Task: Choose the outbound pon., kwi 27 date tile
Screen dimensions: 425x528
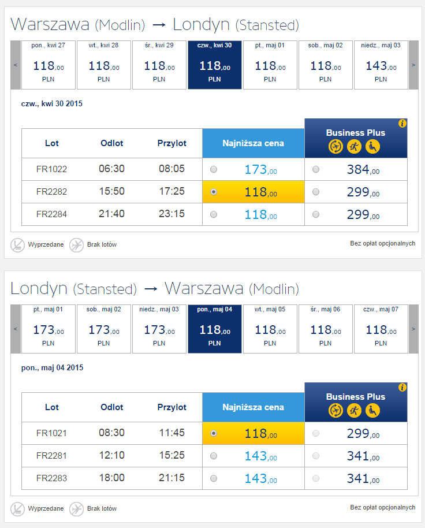Action: 49,65
